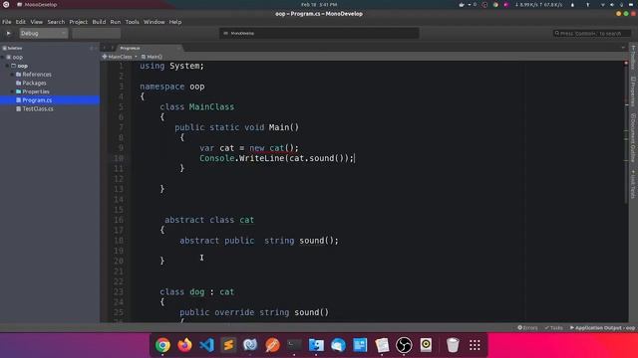Open the View menu
Viewport: 638px width, 358px height.
tap(36, 22)
